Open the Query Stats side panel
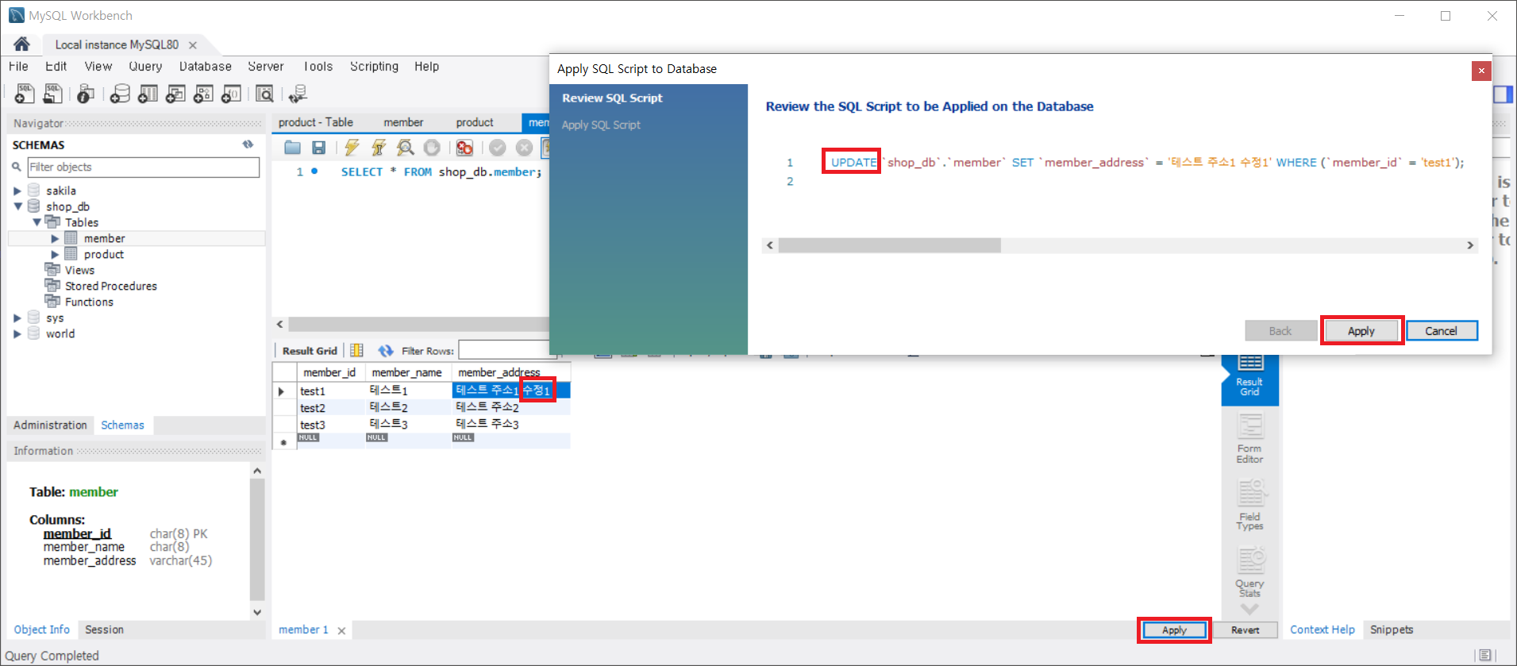This screenshot has width=1517, height=666. pyautogui.click(x=1249, y=572)
